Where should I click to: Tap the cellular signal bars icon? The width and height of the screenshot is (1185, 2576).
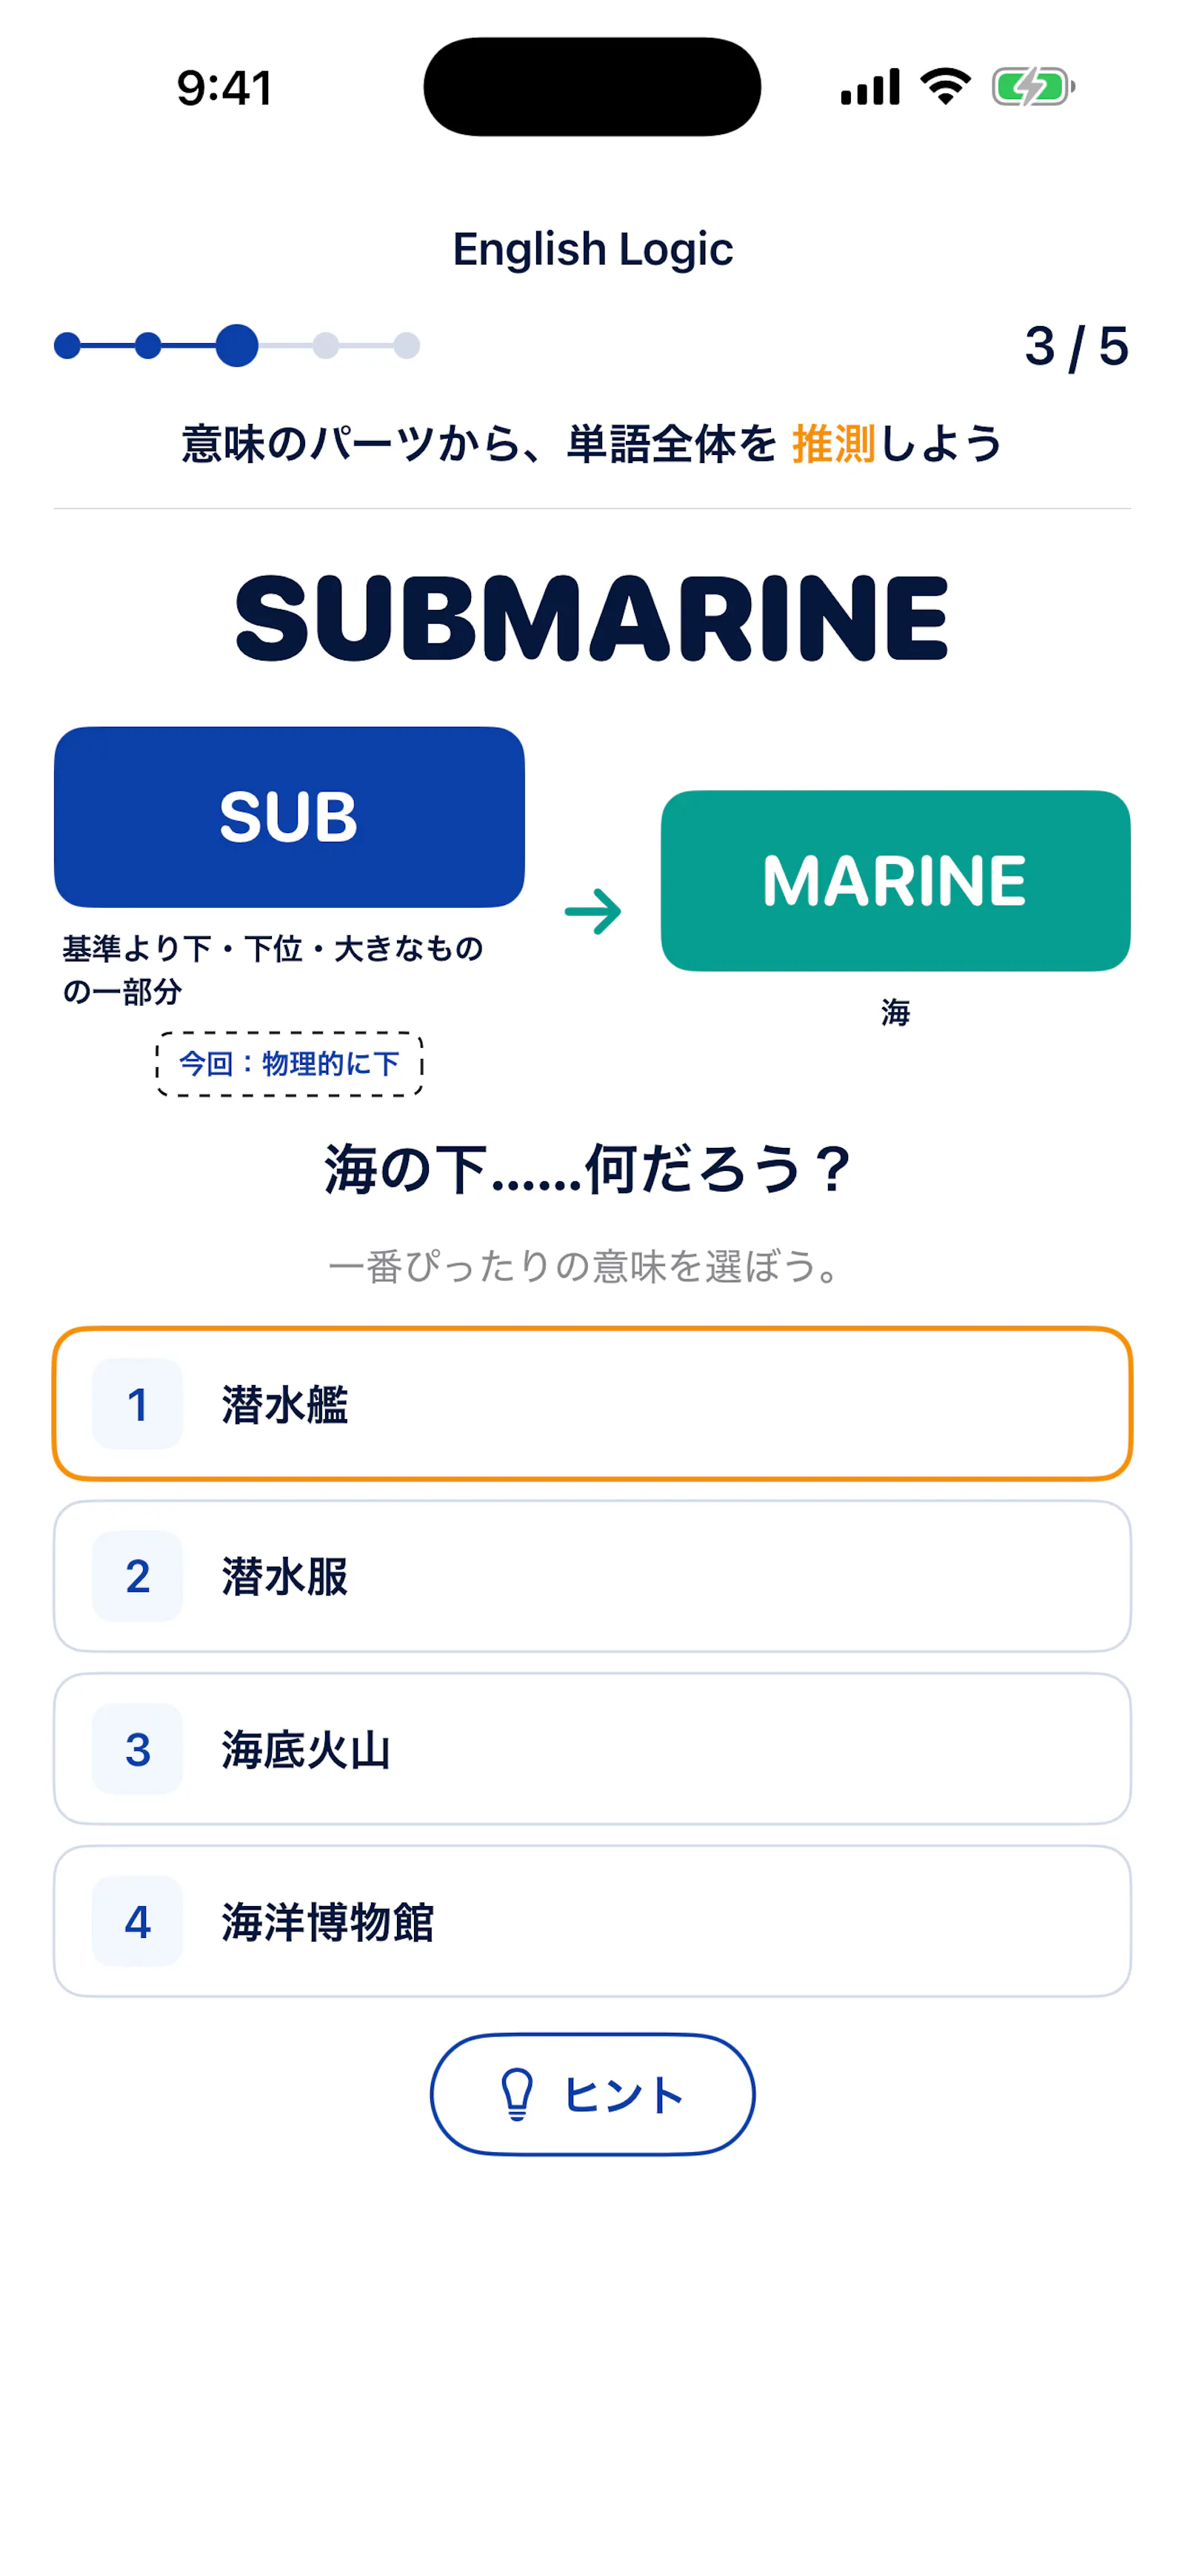pyautogui.click(x=869, y=87)
